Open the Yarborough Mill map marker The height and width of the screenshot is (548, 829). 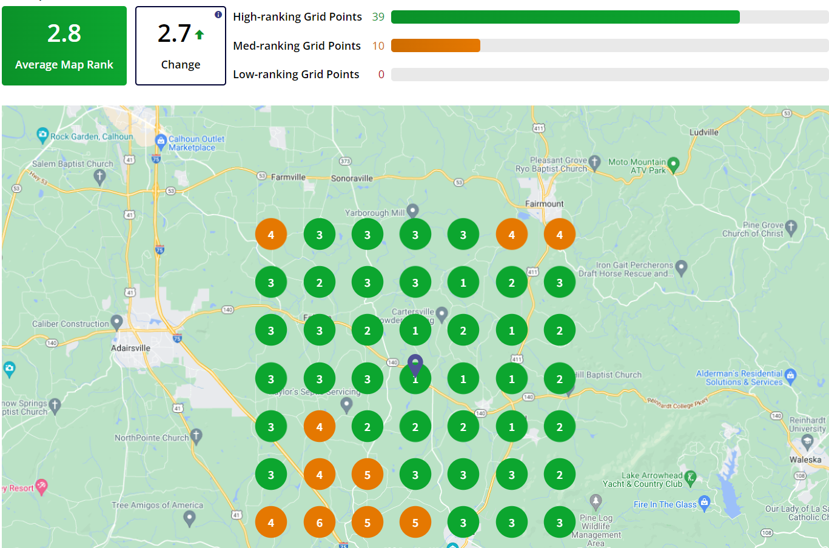coord(412,211)
